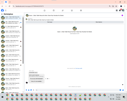Send 'Yes, are you still interested?' response
Viewport: 127px width, 101px height.
coord(36,79)
